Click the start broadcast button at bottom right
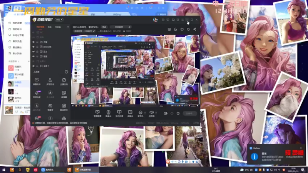The image size is (308, 173). pyautogui.click(x=190, y=113)
